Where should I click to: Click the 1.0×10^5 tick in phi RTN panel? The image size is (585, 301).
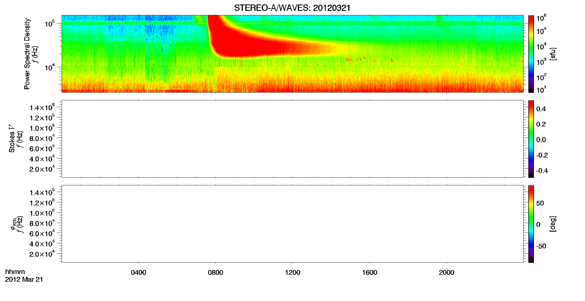coord(42,213)
